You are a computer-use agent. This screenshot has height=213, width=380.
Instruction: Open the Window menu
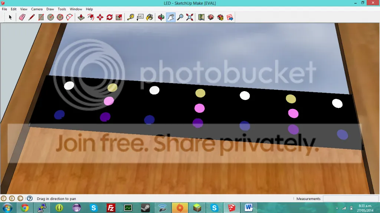76,9
